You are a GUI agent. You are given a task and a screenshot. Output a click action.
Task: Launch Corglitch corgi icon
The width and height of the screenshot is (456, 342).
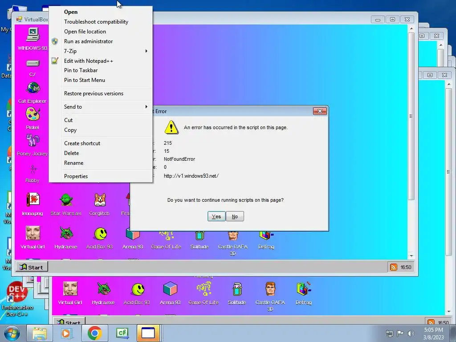pos(100,200)
